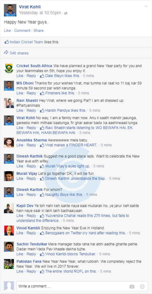Open the post options chevron dropdown
Screen dimensions: 152x294
[x=146, y=6]
